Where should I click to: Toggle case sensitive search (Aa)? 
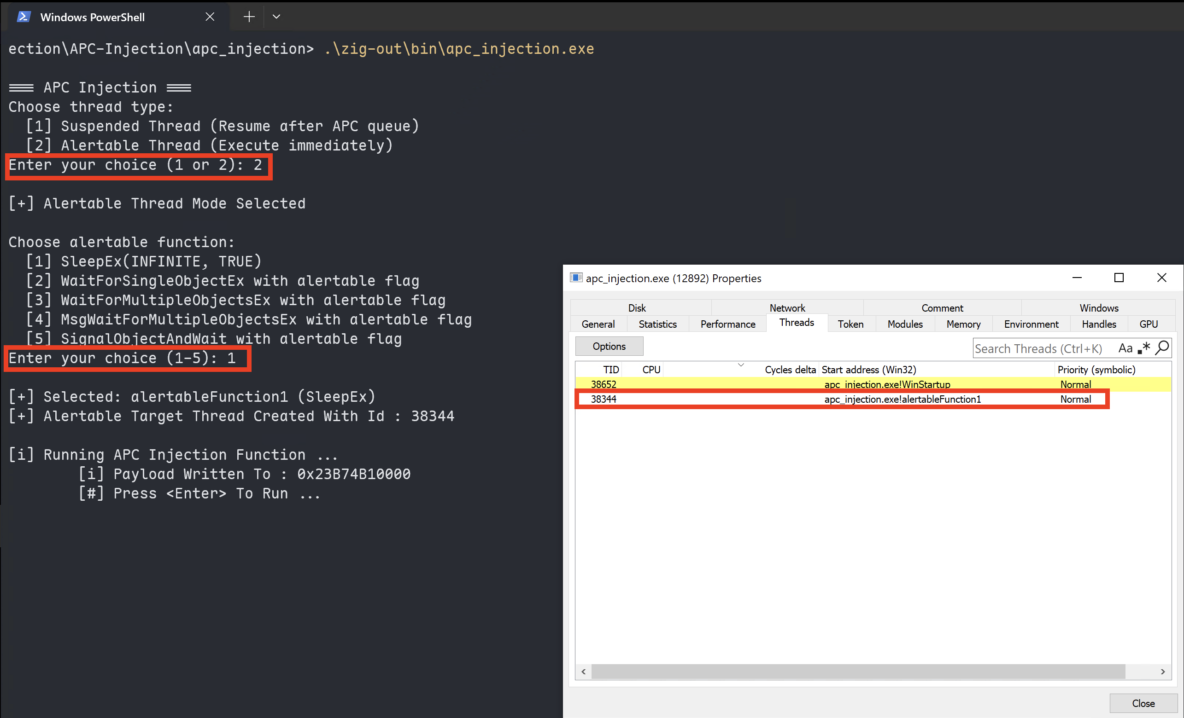point(1125,348)
